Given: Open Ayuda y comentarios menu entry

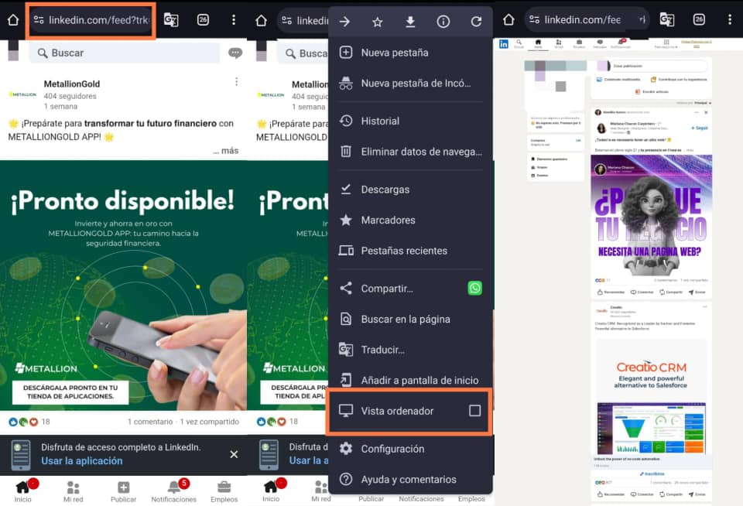Looking at the screenshot, I should pos(411,480).
